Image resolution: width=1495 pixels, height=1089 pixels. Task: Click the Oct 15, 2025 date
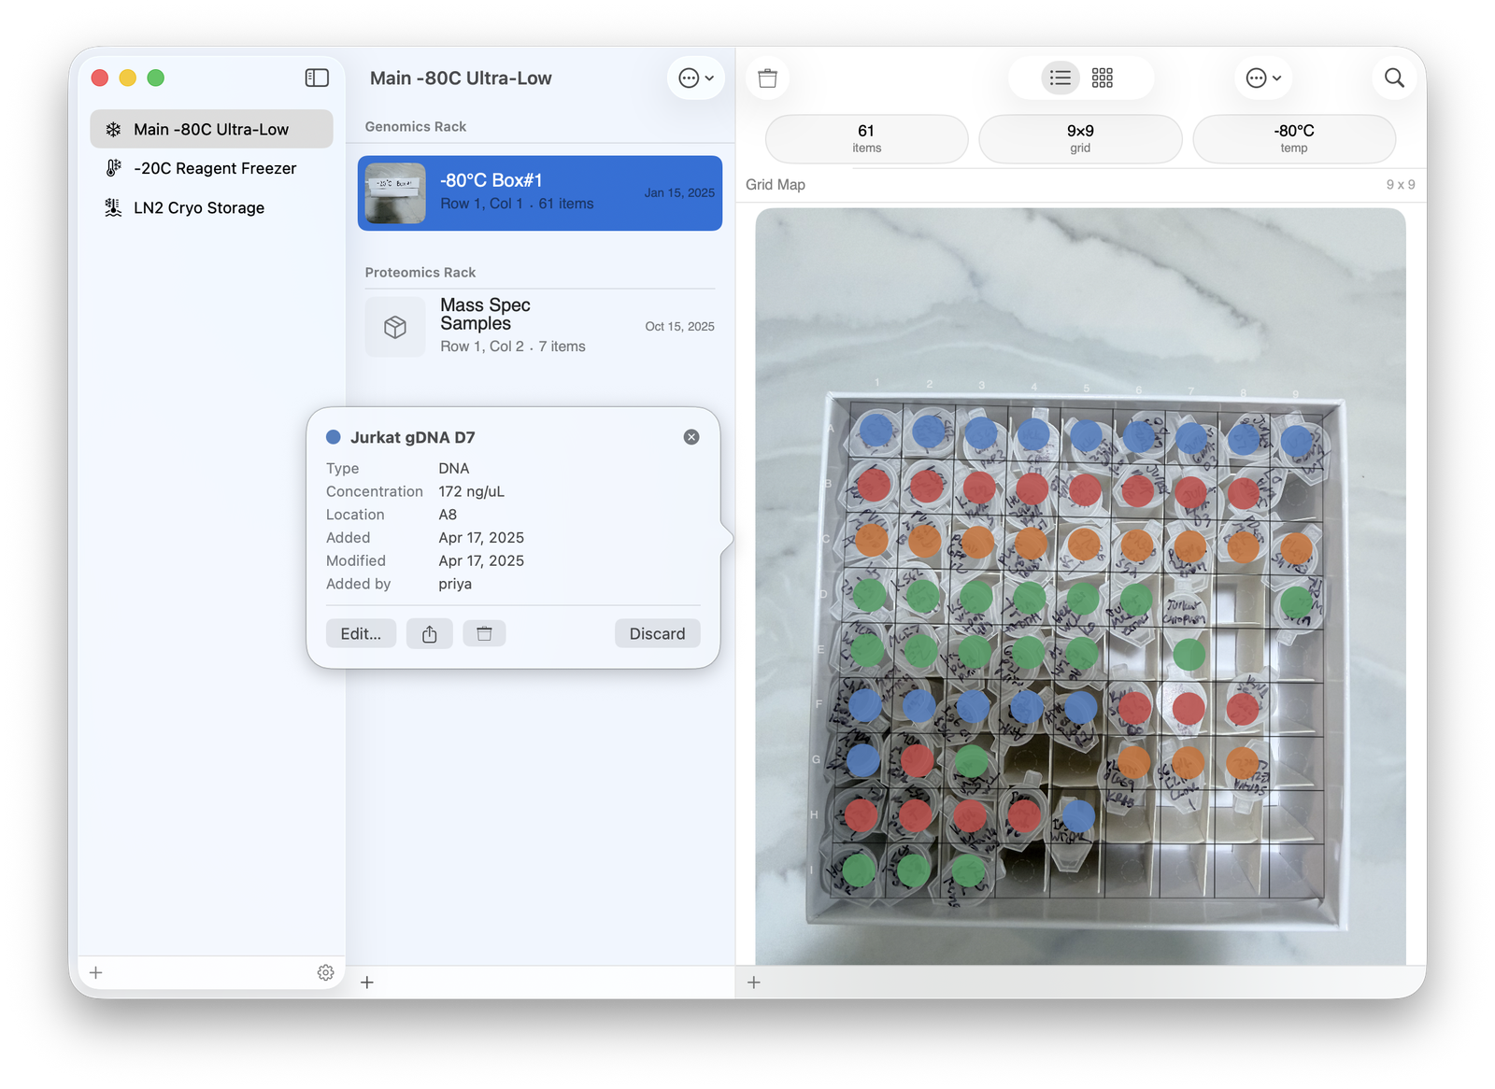(679, 326)
